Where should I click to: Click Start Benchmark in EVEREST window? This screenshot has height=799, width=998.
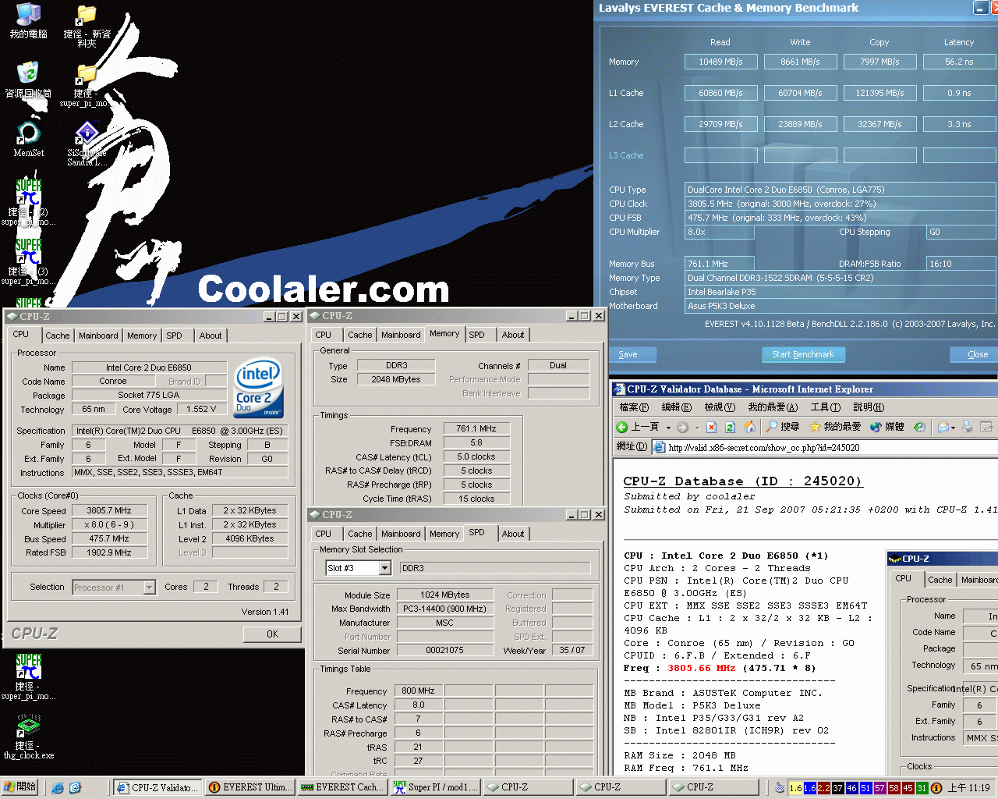(x=803, y=354)
